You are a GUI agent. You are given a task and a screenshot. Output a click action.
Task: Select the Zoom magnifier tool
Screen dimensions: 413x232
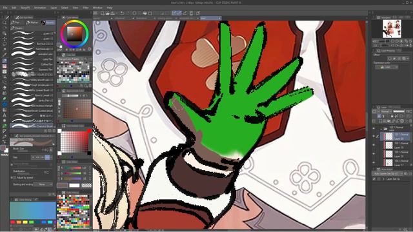(5, 23)
